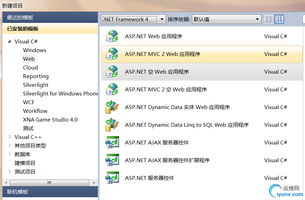
Task: Expand the 其他项目类型 node
Action: pyautogui.click(x=10, y=145)
